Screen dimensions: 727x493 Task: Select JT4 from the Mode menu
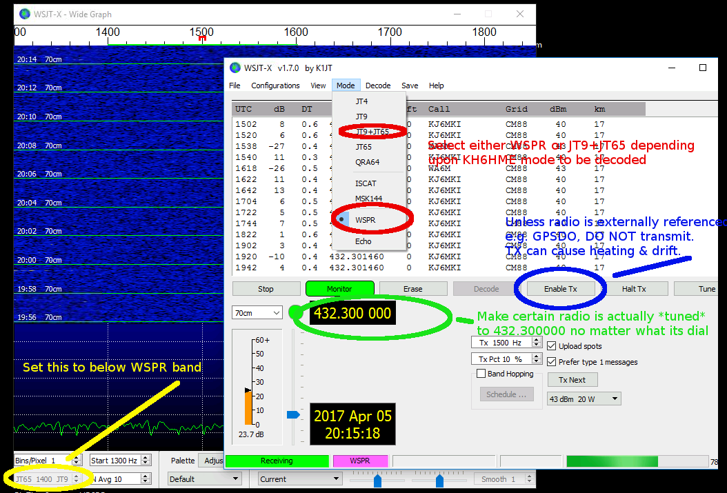coord(369,101)
